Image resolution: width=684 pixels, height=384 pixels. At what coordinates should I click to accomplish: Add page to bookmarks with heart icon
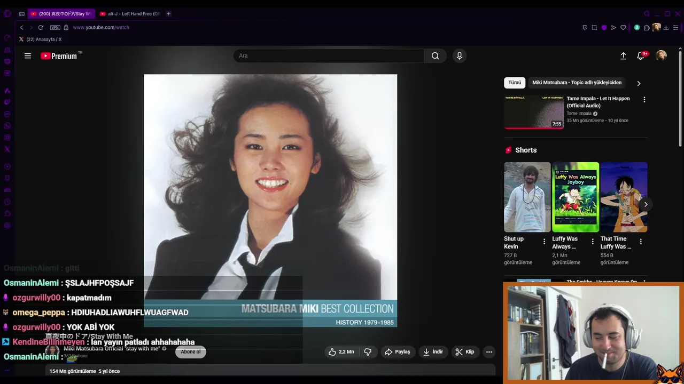pos(623,28)
